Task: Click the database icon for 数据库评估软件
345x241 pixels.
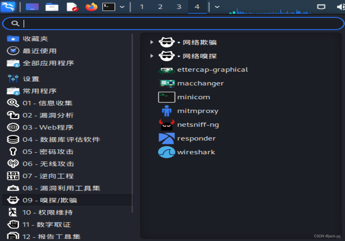Action: [x=13, y=140]
